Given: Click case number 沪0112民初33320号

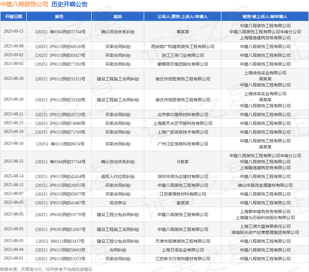Looking at the screenshot, I should [60, 100].
